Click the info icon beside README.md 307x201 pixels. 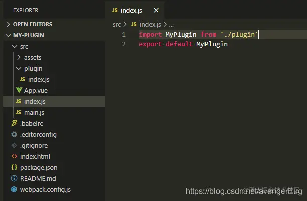14,178
